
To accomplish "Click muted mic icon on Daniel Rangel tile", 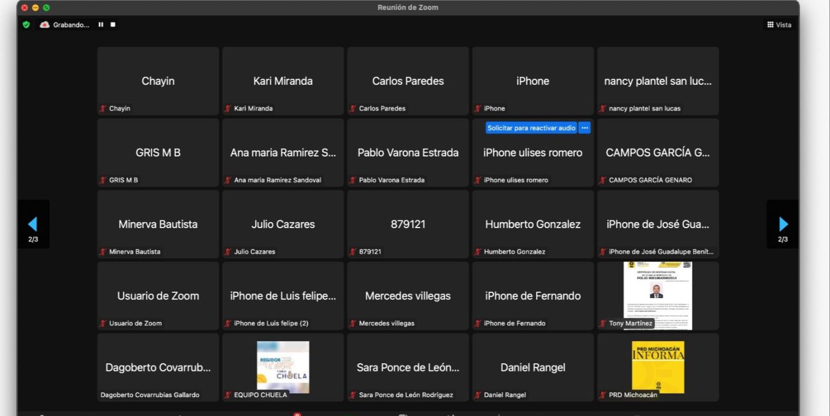I will click(x=478, y=395).
